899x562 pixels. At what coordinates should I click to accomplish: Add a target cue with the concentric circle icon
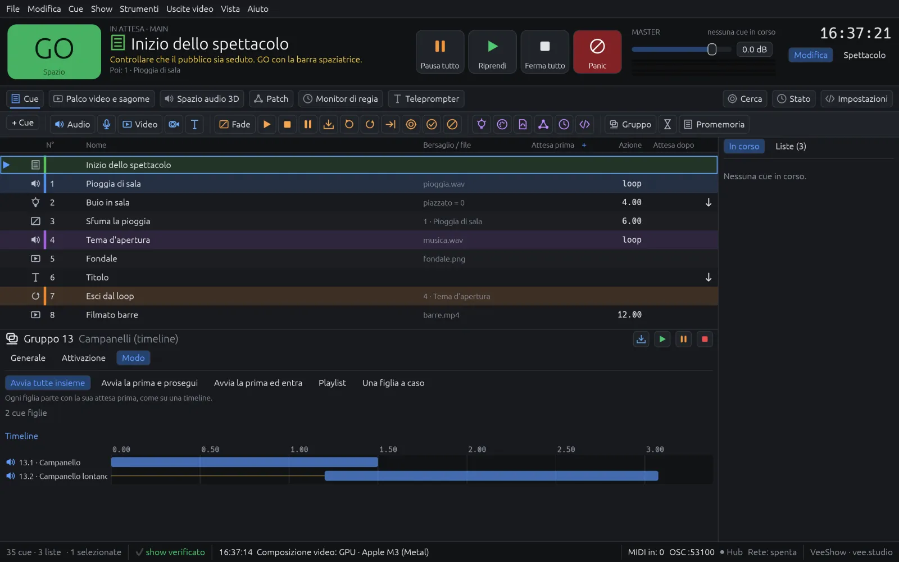411,124
